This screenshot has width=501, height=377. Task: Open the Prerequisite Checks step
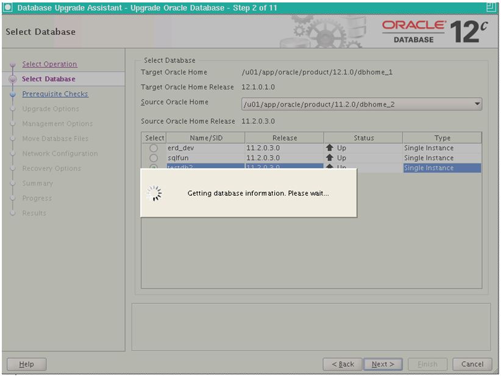(55, 94)
